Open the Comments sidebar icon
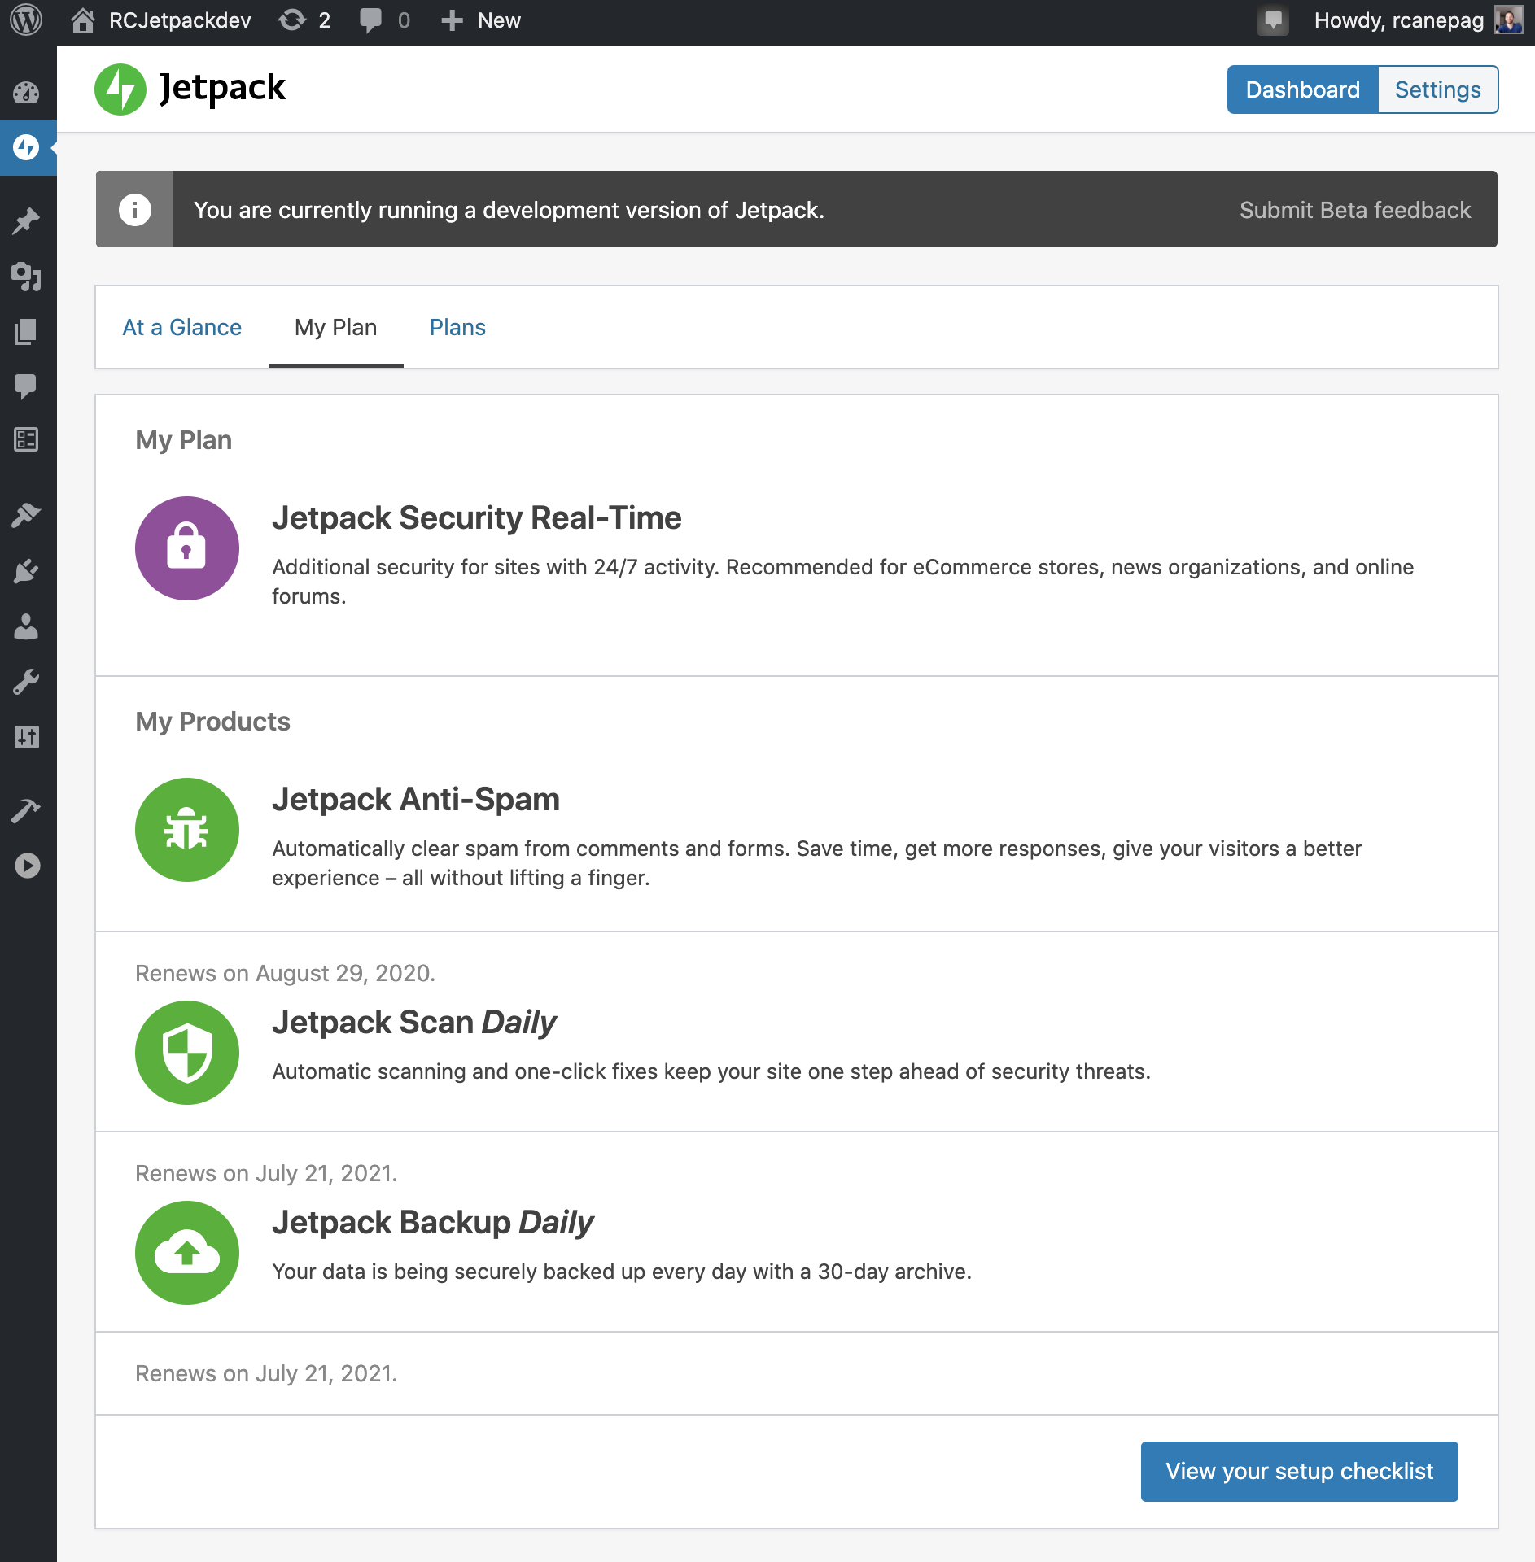 pos(27,386)
